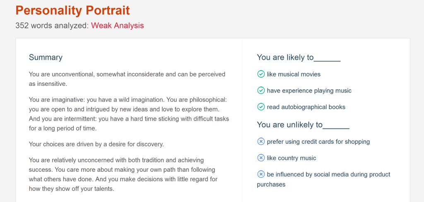Select the 'have experience playing music' item

click(309, 90)
